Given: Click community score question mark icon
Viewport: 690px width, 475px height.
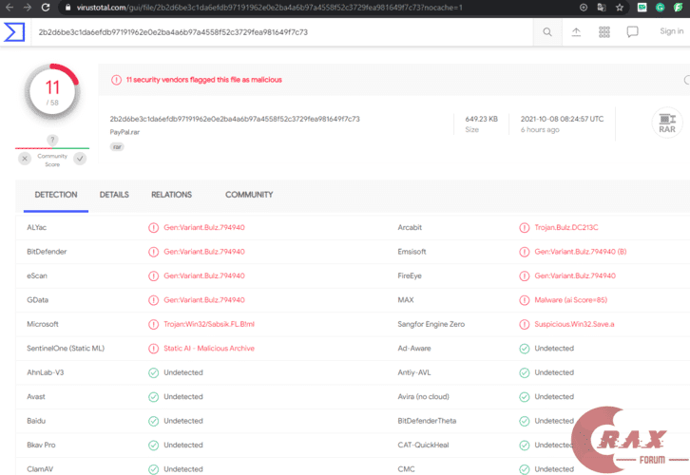Looking at the screenshot, I should click(x=52, y=140).
